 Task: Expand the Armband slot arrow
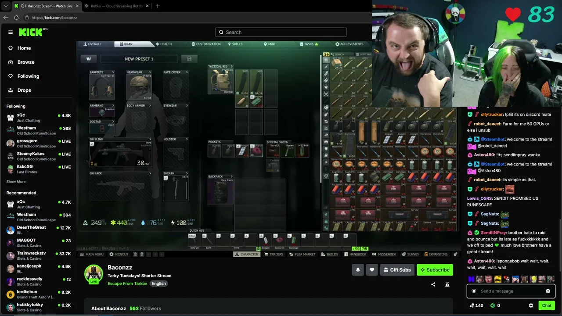pyautogui.click(x=113, y=106)
